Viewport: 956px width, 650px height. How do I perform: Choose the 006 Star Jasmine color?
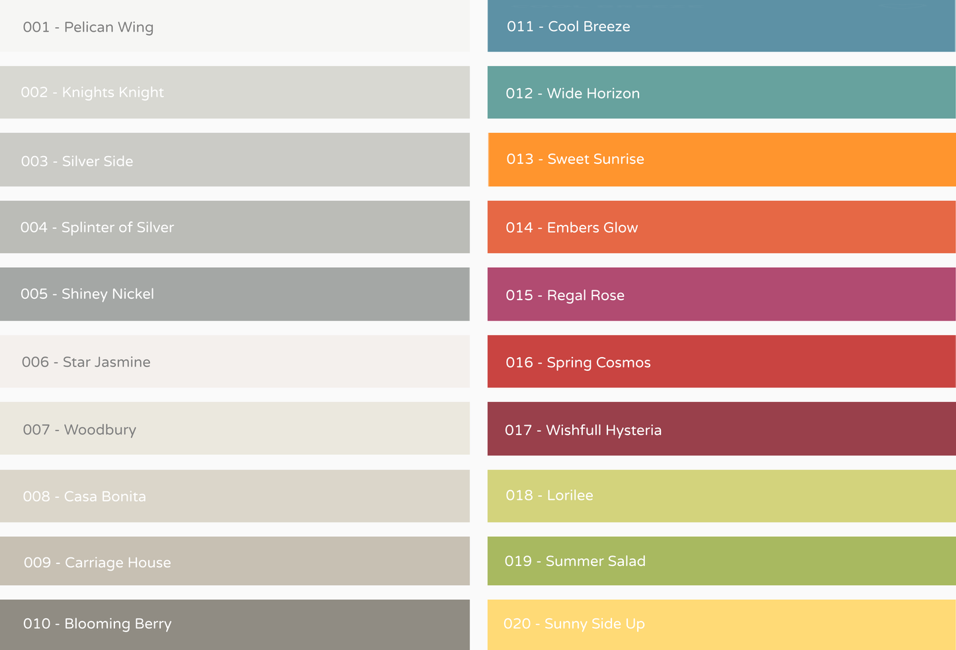235,361
